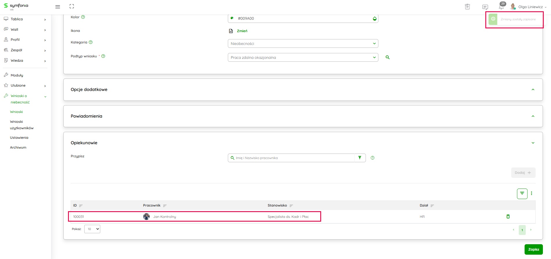Expand the Opcje dodatkowe section
Image resolution: width=551 pixels, height=259 pixels.
(x=533, y=90)
